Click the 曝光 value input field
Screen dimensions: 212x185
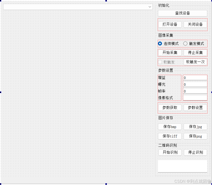pos(195,84)
